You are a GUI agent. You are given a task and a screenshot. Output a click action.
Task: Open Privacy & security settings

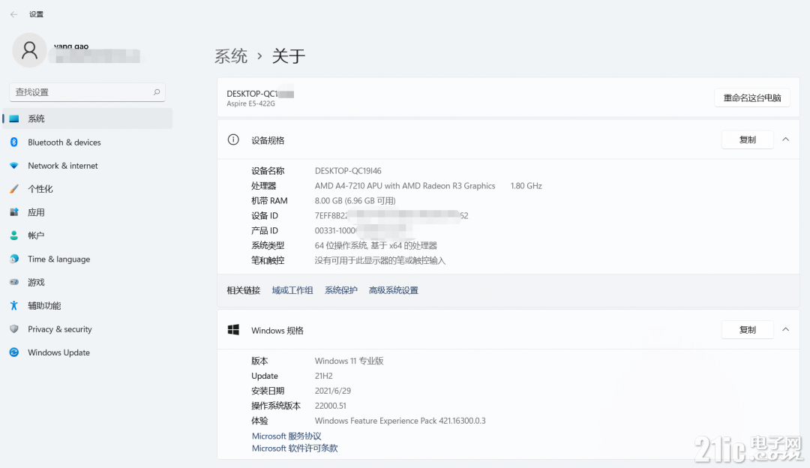tap(88, 329)
